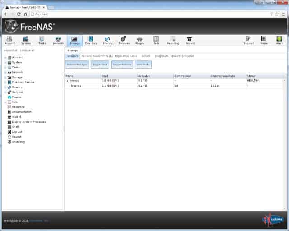Viewport: 289px width, 231px height.
Task: Open the Jails toolbar icon
Action: (156, 40)
